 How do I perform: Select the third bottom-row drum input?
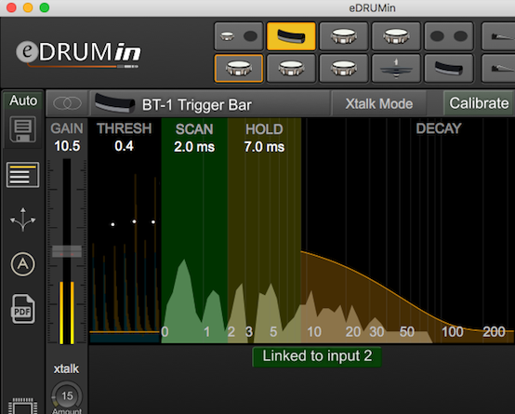(x=344, y=69)
